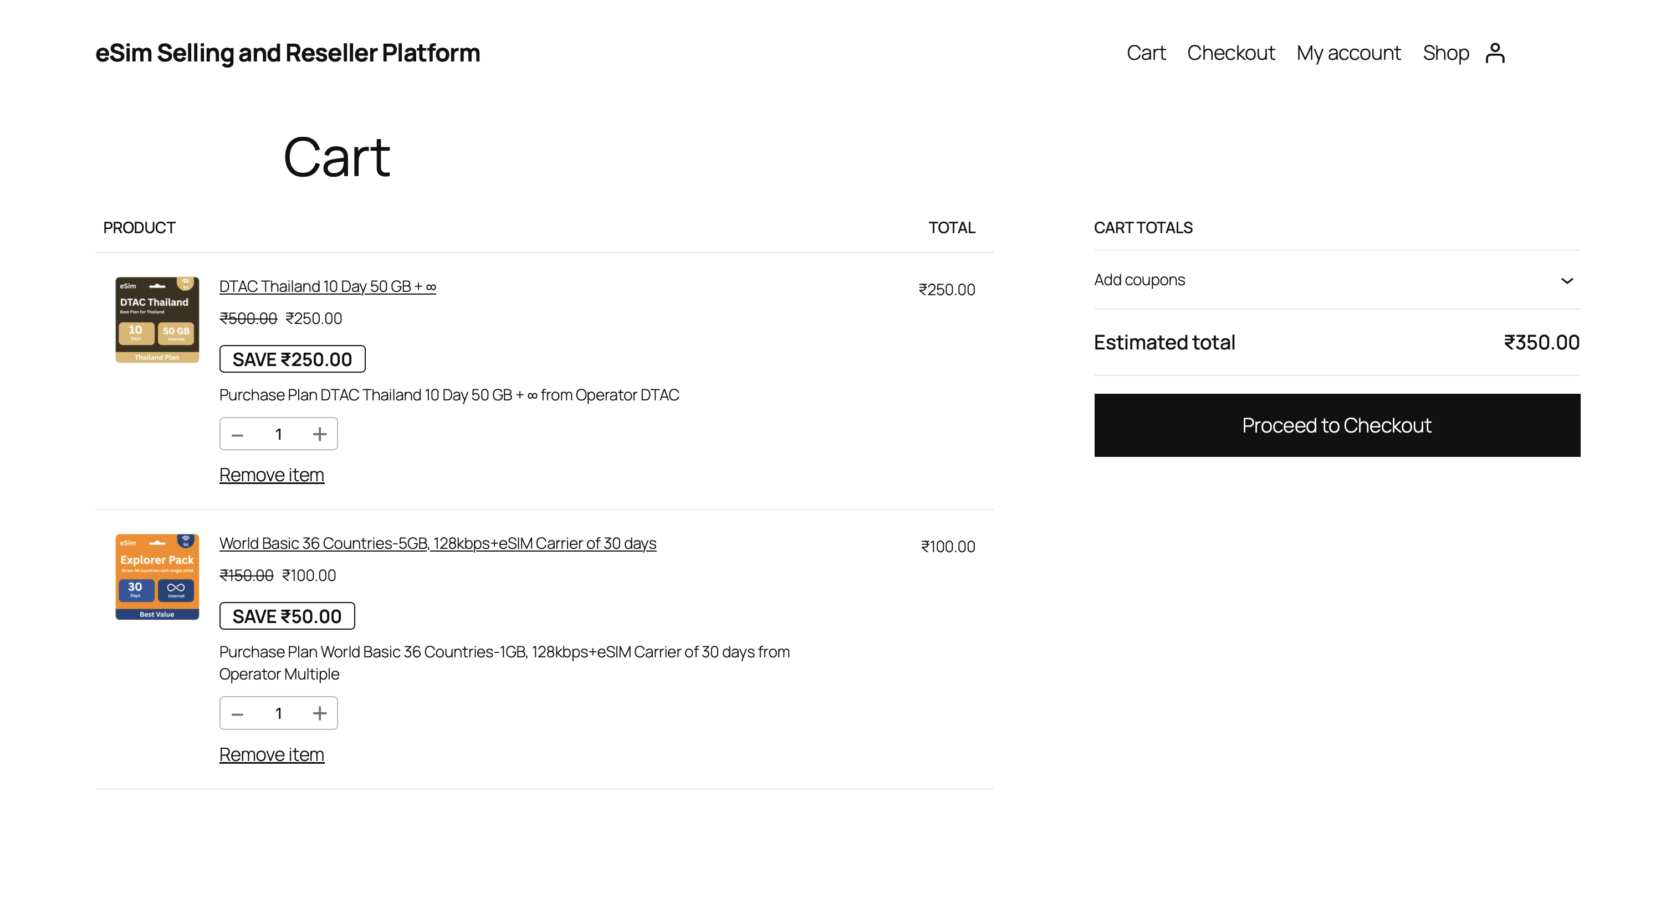Click the DTAC quantity input field

(x=278, y=434)
